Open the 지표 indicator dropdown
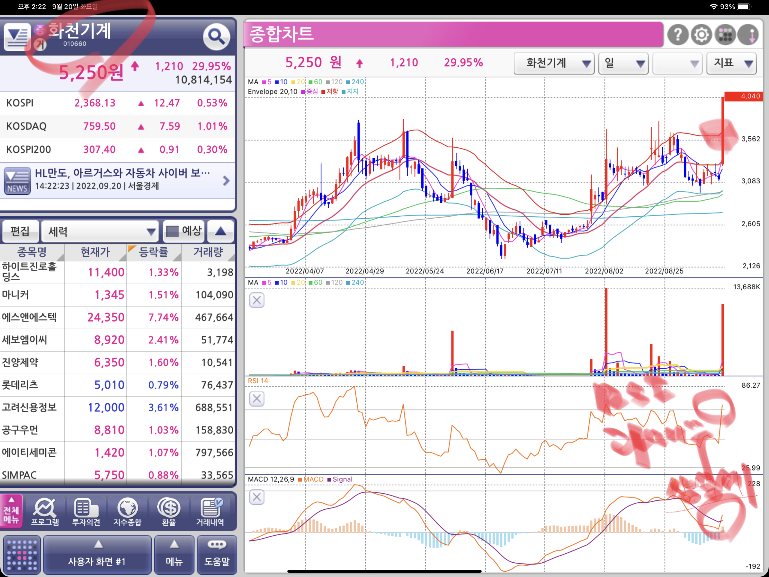The width and height of the screenshot is (769, 577). coord(732,63)
